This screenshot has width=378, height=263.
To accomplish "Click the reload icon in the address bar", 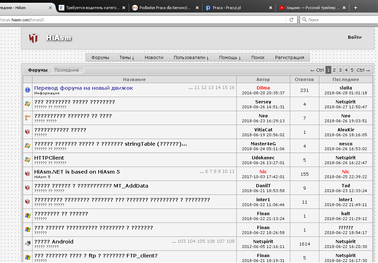I will click(x=291, y=20).
